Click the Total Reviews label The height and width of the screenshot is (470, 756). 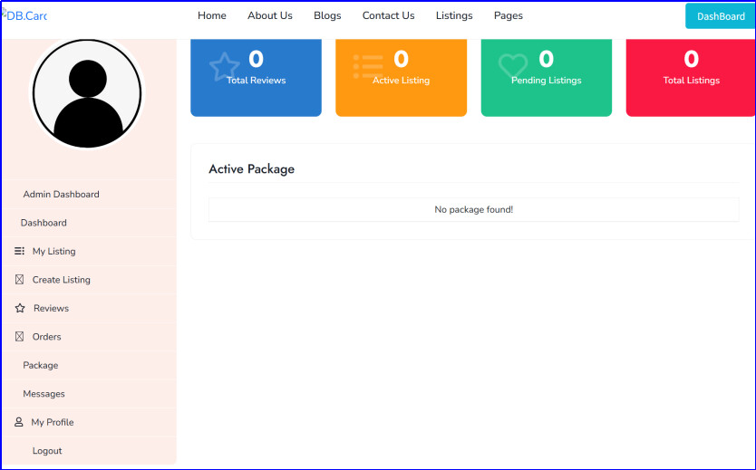(256, 81)
